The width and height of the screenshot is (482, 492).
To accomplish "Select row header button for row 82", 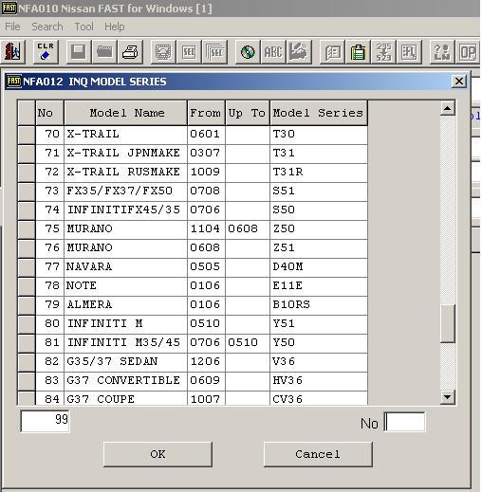I will point(27,362).
